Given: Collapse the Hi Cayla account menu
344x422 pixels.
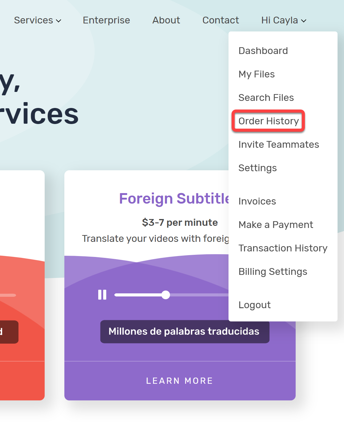Looking at the screenshot, I should pyautogui.click(x=284, y=20).
